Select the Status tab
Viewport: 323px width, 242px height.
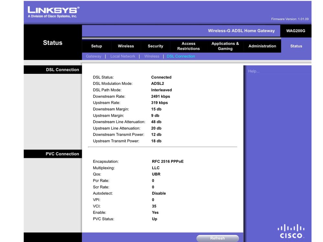pos(296,46)
